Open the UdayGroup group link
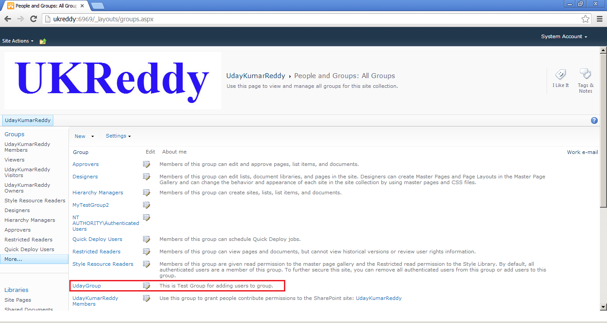The image size is (607, 323). coord(87,286)
